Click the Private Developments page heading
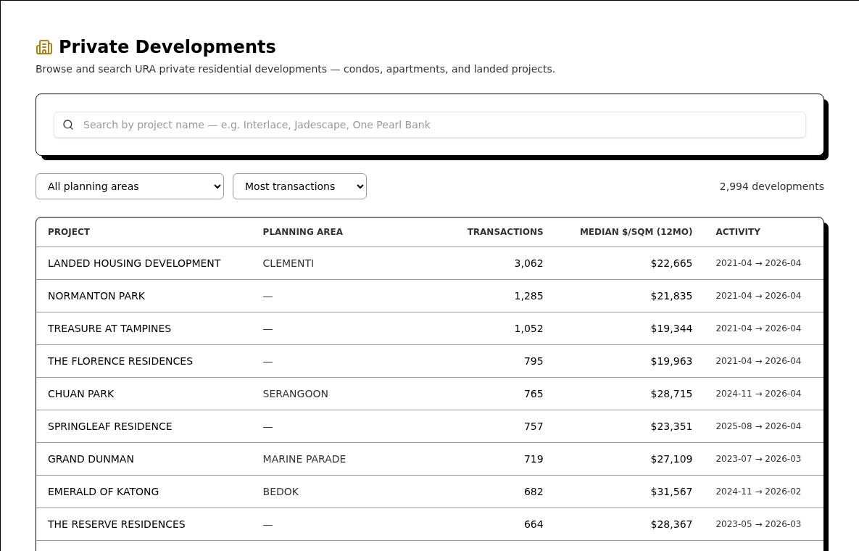The height and width of the screenshot is (551, 859). click(167, 47)
